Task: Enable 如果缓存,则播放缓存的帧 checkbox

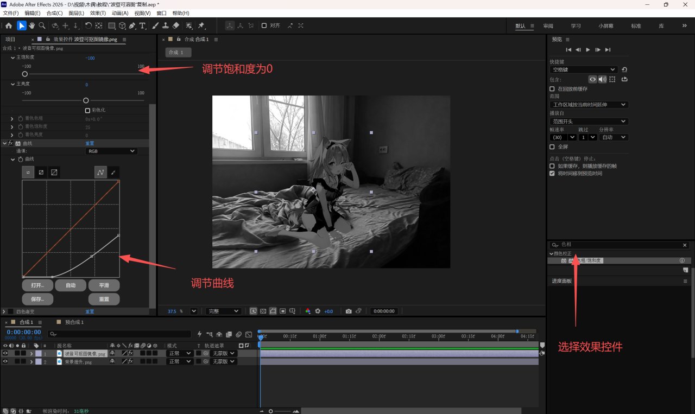Action: [x=552, y=166]
